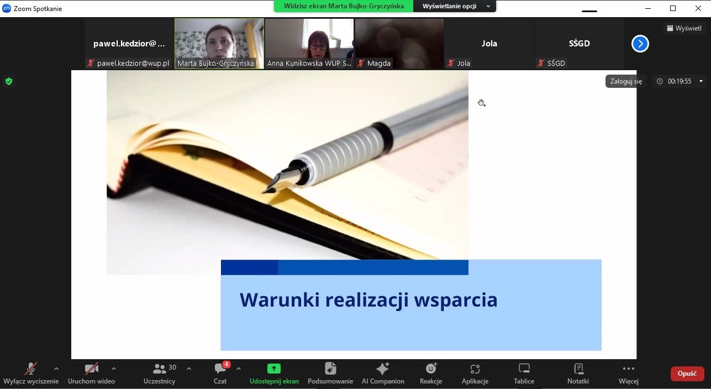Click Udostępnij ekran share screen icon
Viewport: 711px width, 389px height.
point(274,369)
